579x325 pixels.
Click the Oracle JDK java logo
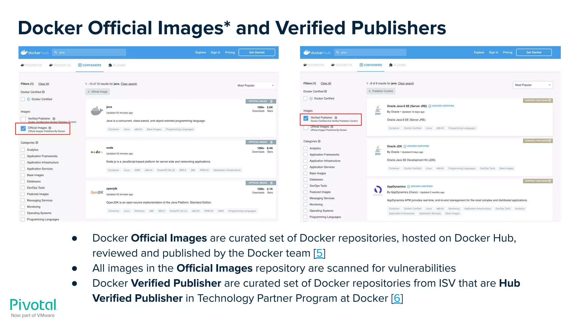tap(378, 150)
